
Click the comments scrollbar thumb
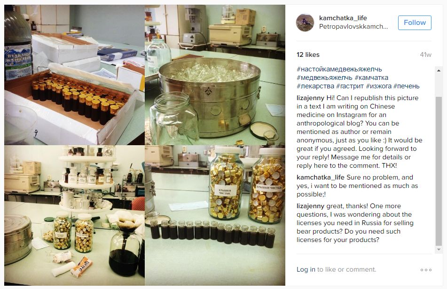439,171
